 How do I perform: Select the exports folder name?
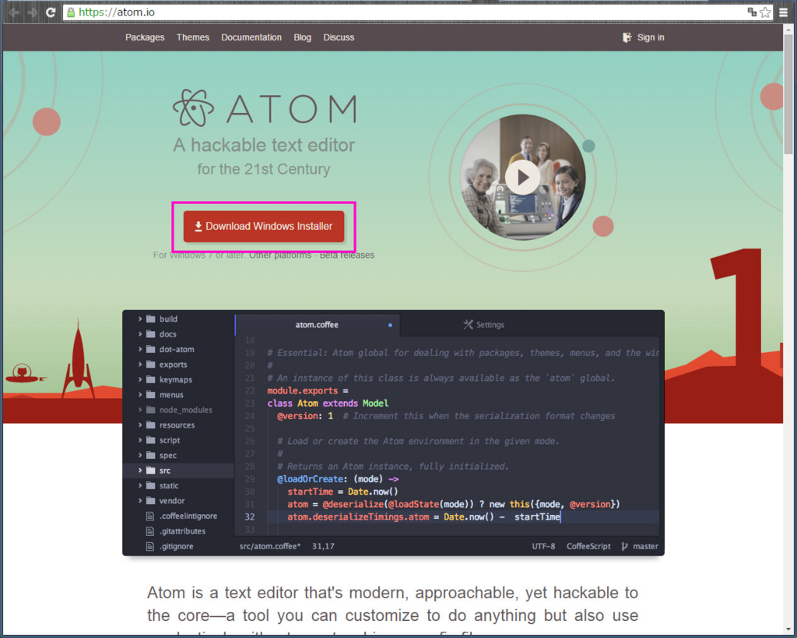tap(174, 365)
